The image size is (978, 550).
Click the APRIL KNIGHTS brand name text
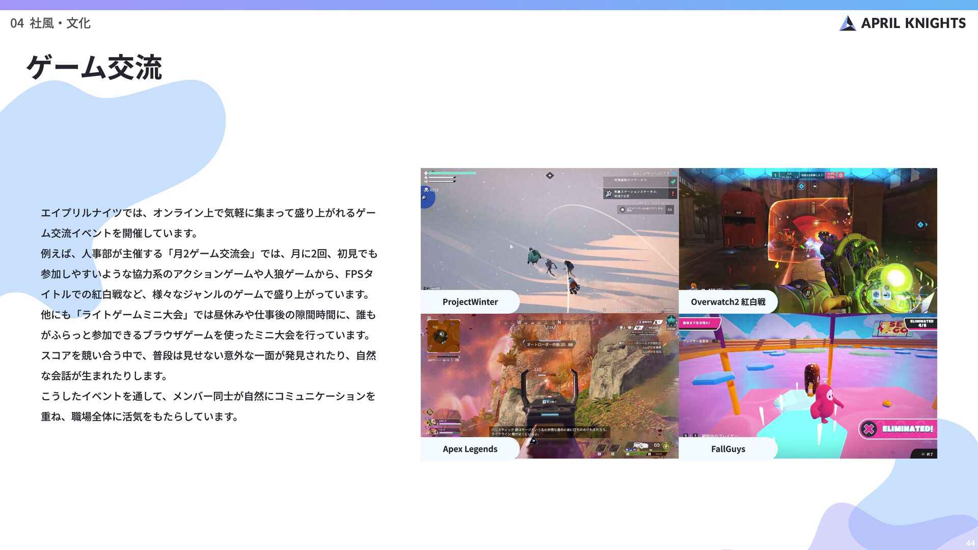pos(913,23)
